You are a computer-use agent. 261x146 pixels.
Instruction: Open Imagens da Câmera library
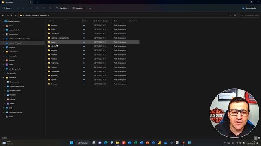coord(17,86)
